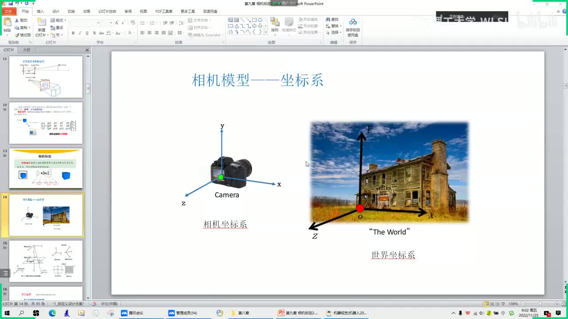Increase font size with larger A icon
Screen dimensions: 568x319
(117, 23)
